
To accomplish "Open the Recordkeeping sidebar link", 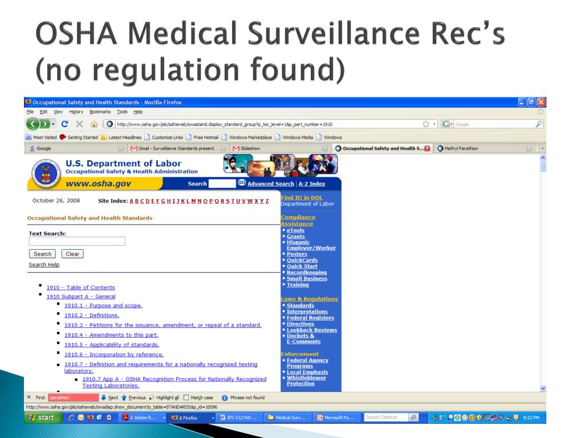I will coord(306,272).
